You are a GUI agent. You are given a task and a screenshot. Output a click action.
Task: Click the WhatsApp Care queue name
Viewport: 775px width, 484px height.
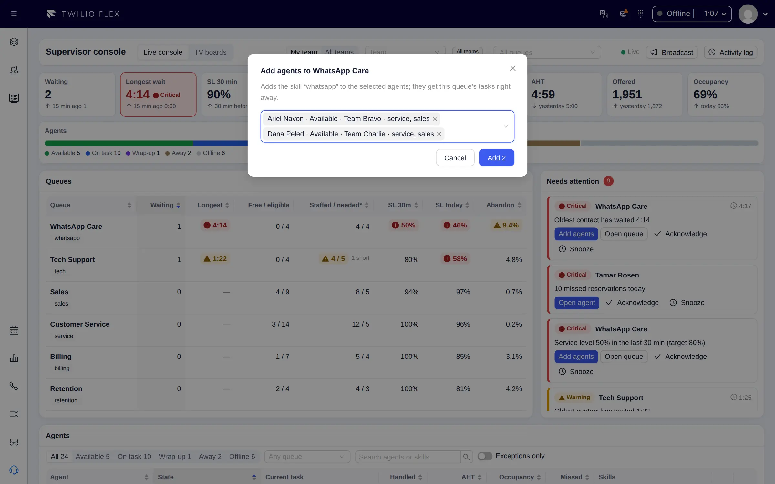76,227
